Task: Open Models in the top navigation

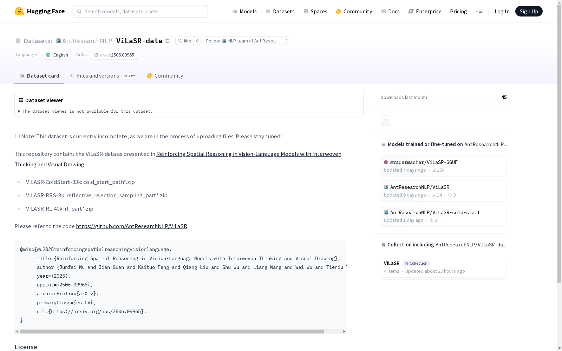Action: pyautogui.click(x=244, y=11)
